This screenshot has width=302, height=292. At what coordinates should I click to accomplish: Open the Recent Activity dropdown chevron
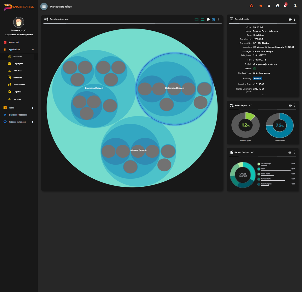tap(252, 153)
